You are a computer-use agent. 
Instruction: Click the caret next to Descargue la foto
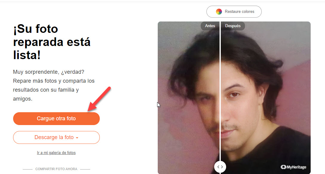point(77,138)
